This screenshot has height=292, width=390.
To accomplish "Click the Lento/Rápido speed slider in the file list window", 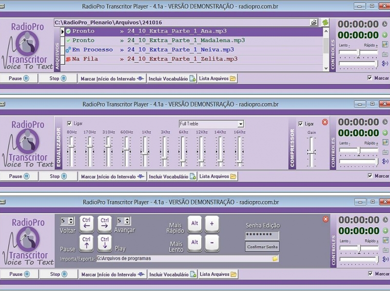I will (358, 53).
